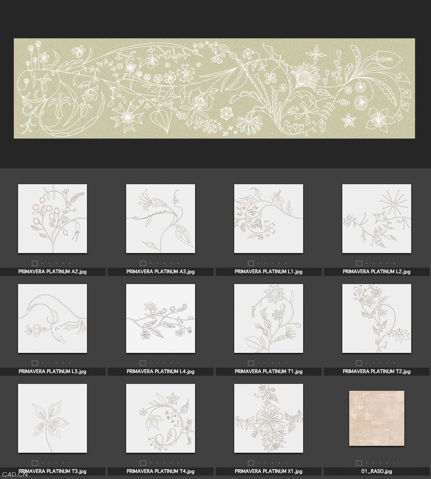The width and height of the screenshot is (431, 479).
Task: Choose the PRIMAVERA PLATINUM L4 thumbnail
Action: pyautogui.click(x=161, y=318)
